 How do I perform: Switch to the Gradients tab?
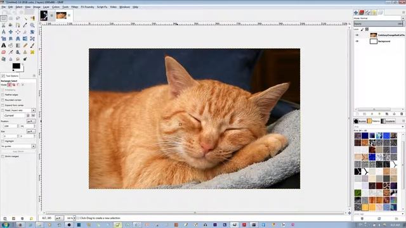[x=388, y=121]
